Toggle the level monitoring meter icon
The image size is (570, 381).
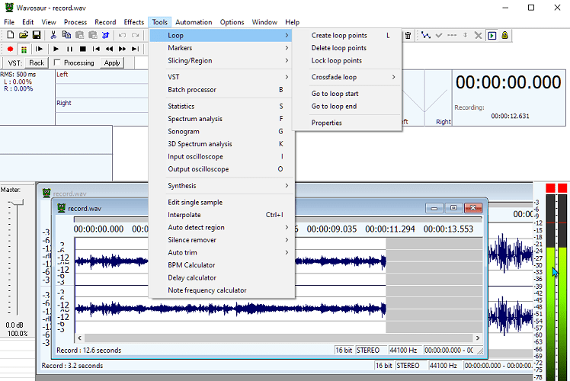click(24, 49)
